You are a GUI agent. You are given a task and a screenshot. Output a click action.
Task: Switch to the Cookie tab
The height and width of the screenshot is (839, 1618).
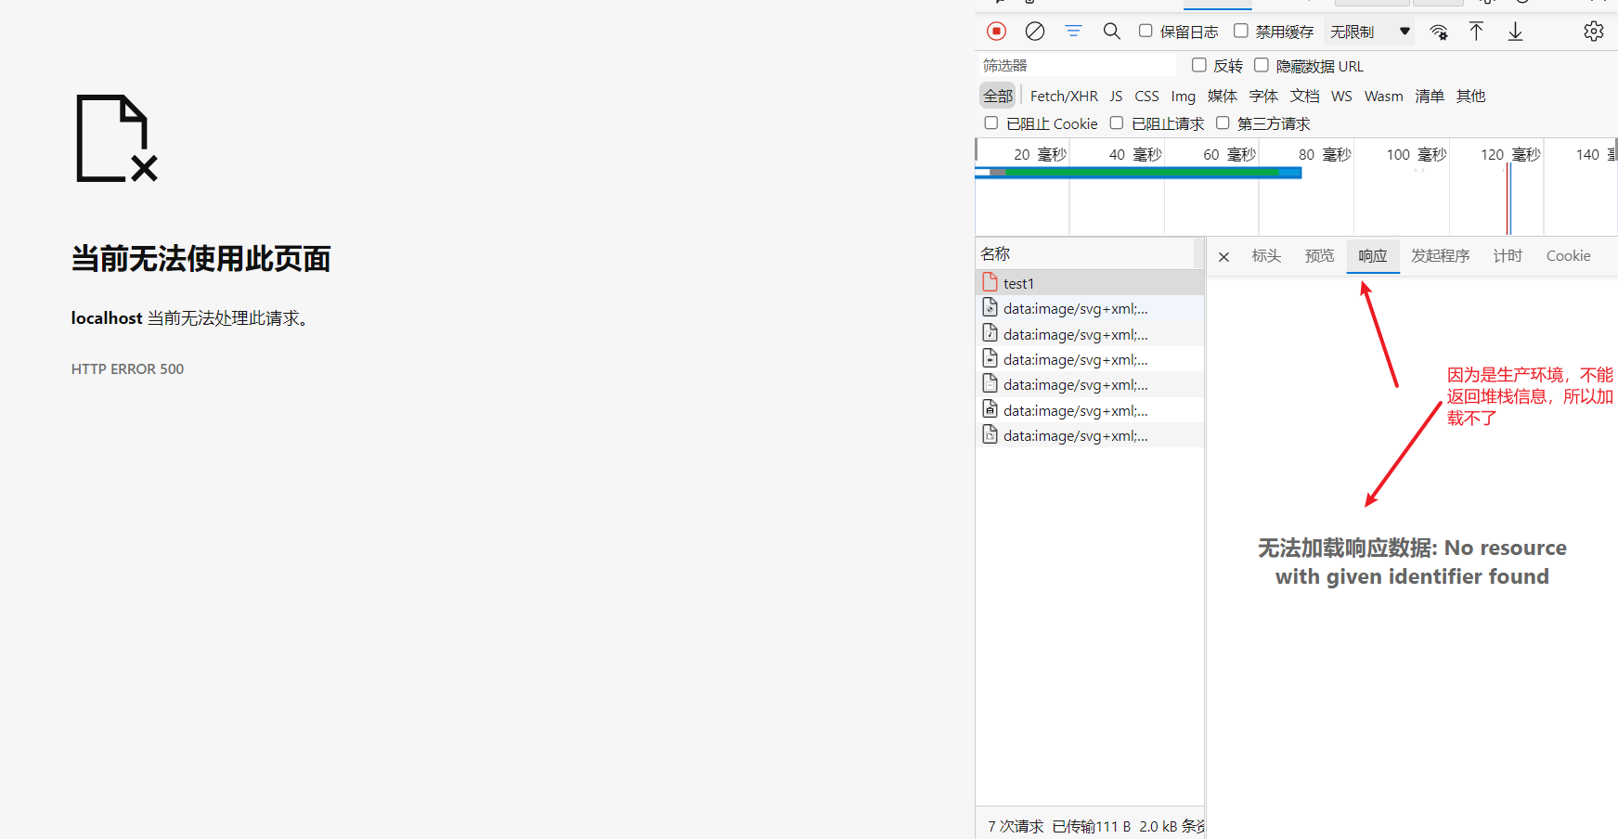click(1568, 255)
